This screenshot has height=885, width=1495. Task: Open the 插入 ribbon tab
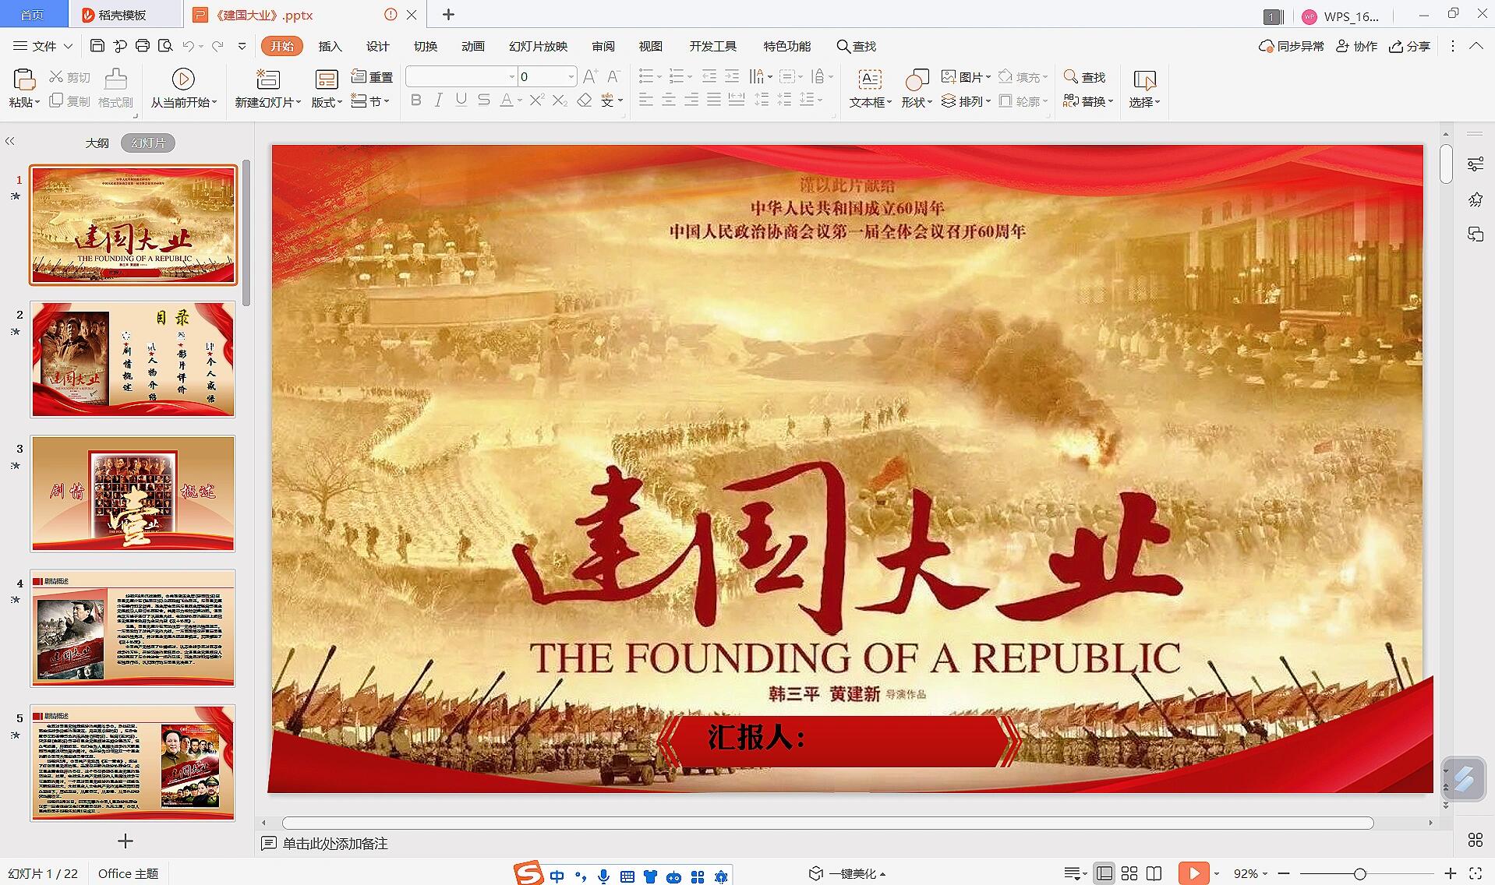click(x=330, y=47)
